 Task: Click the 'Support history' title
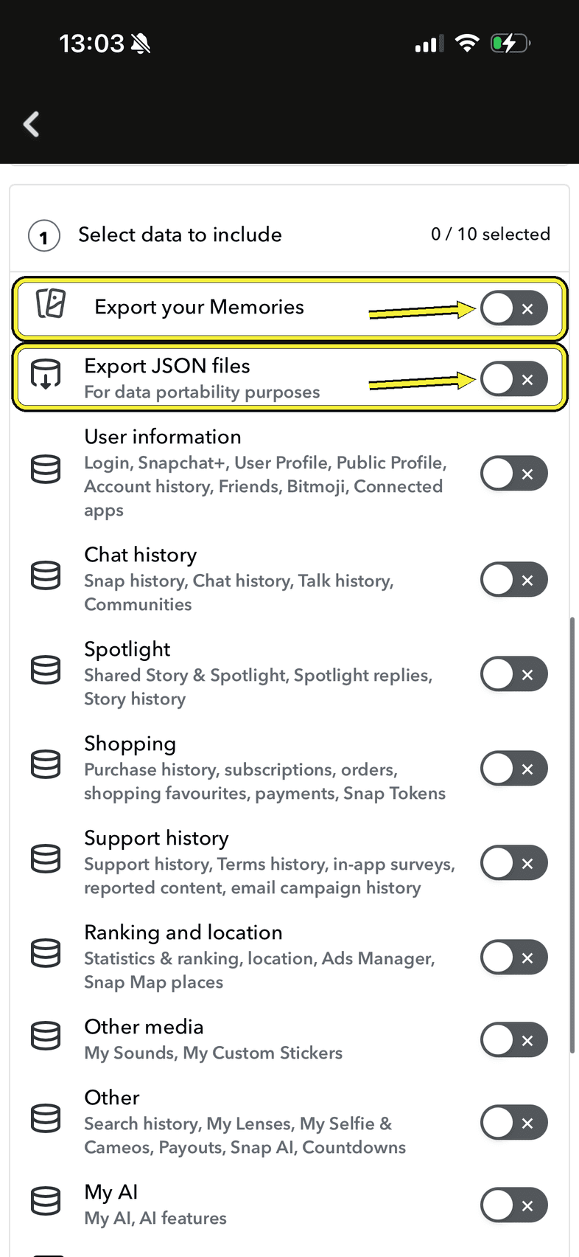coord(156,838)
